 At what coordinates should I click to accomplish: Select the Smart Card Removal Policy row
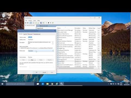(x=78, y=47)
